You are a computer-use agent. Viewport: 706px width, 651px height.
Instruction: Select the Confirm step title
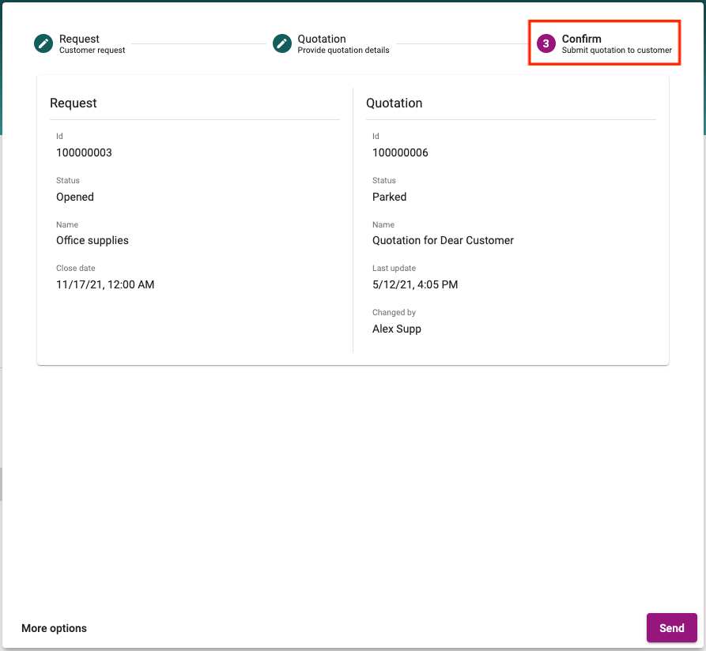tap(581, 39)
